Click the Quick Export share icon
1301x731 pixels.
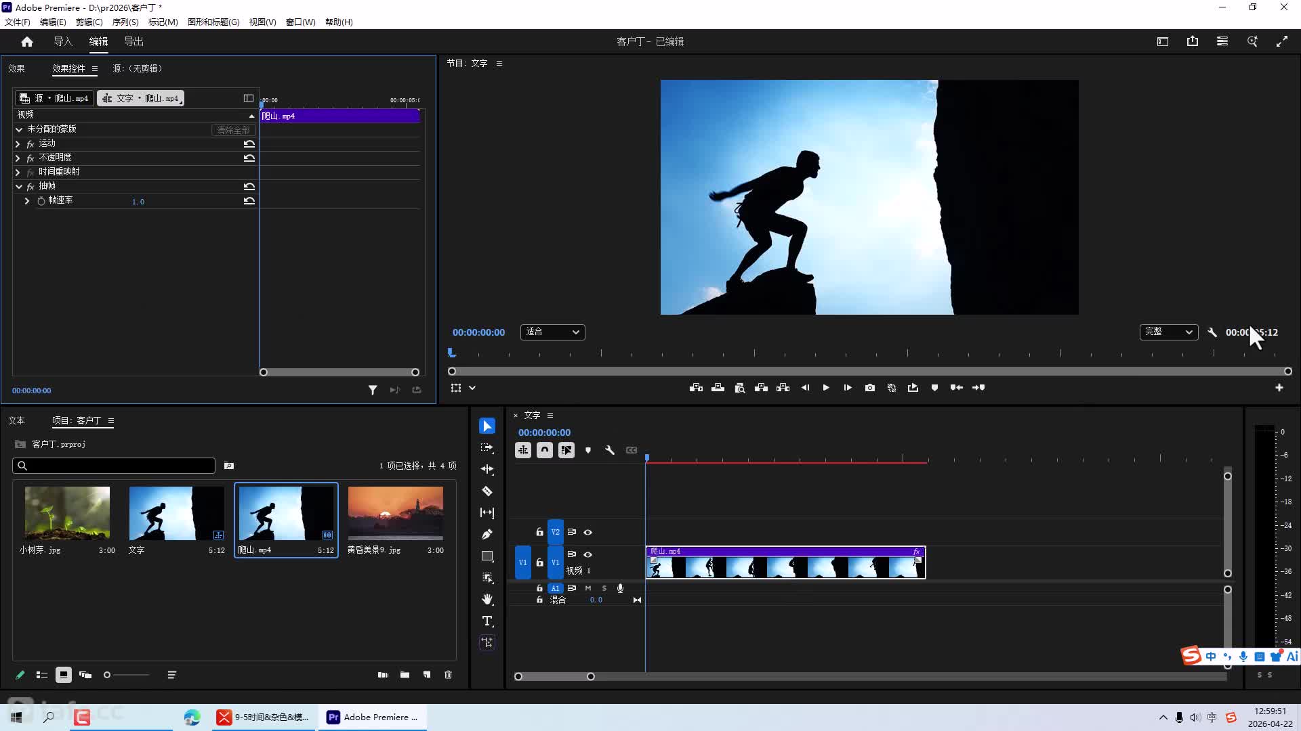click(1193, 41)
